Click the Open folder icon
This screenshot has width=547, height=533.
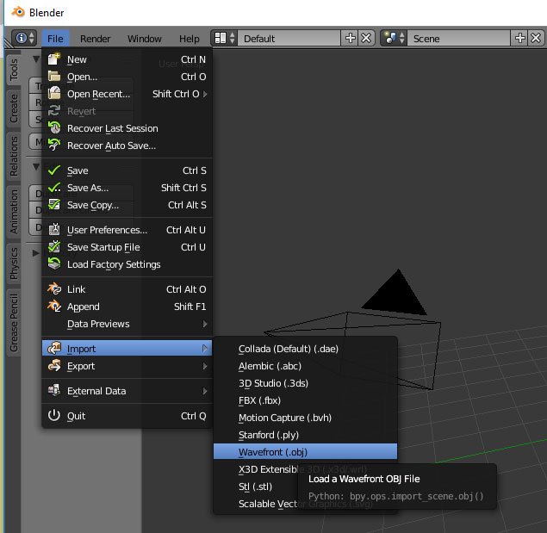(x=54, y=77)
